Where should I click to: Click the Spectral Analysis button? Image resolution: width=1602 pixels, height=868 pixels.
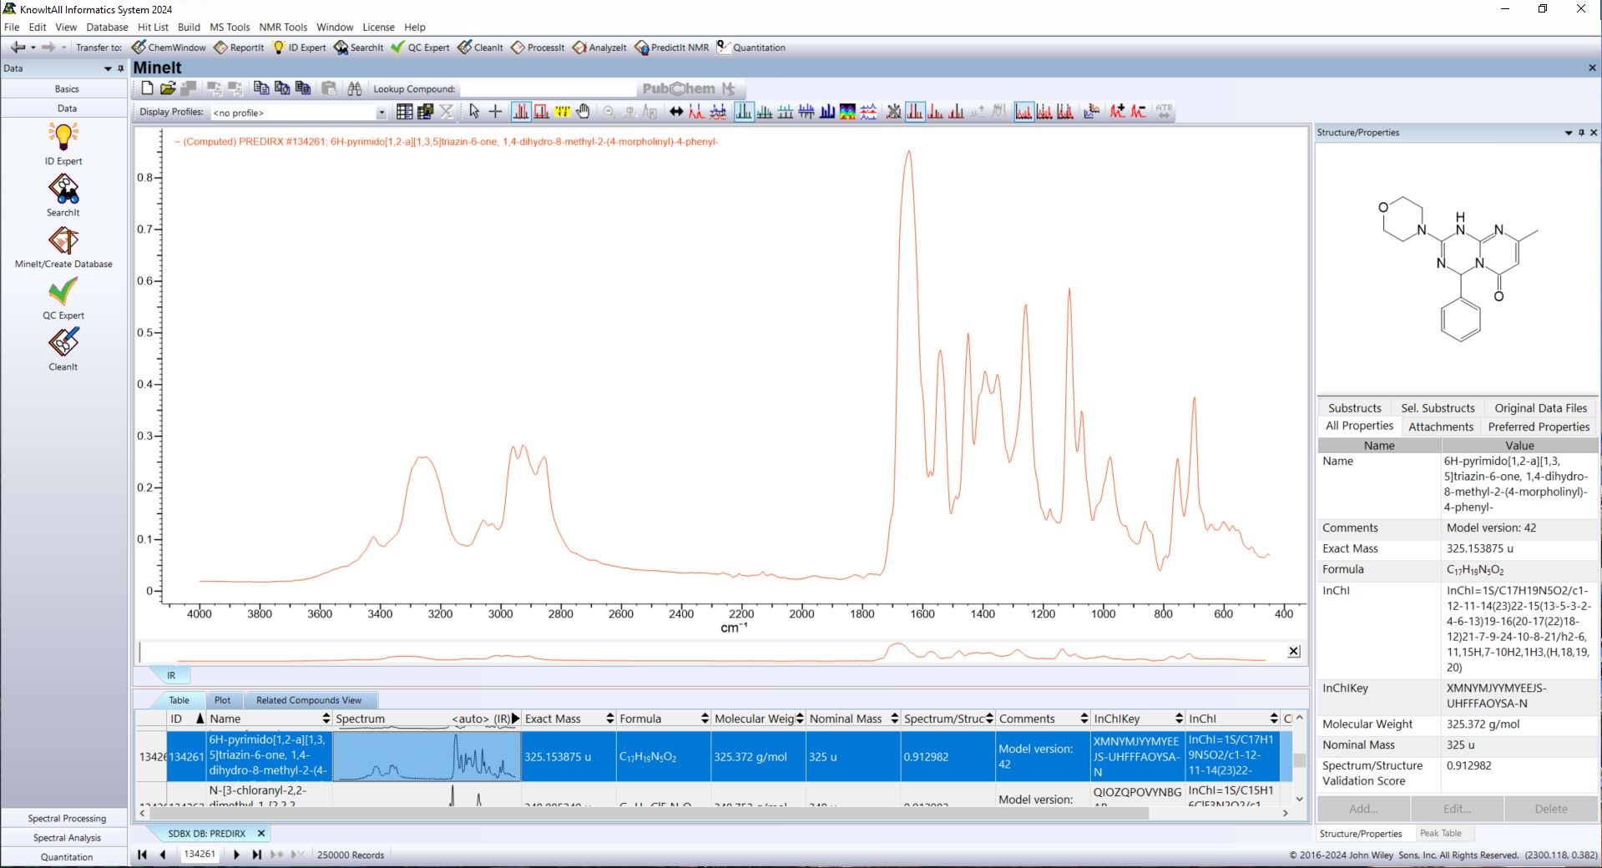(x=67, y=838)
